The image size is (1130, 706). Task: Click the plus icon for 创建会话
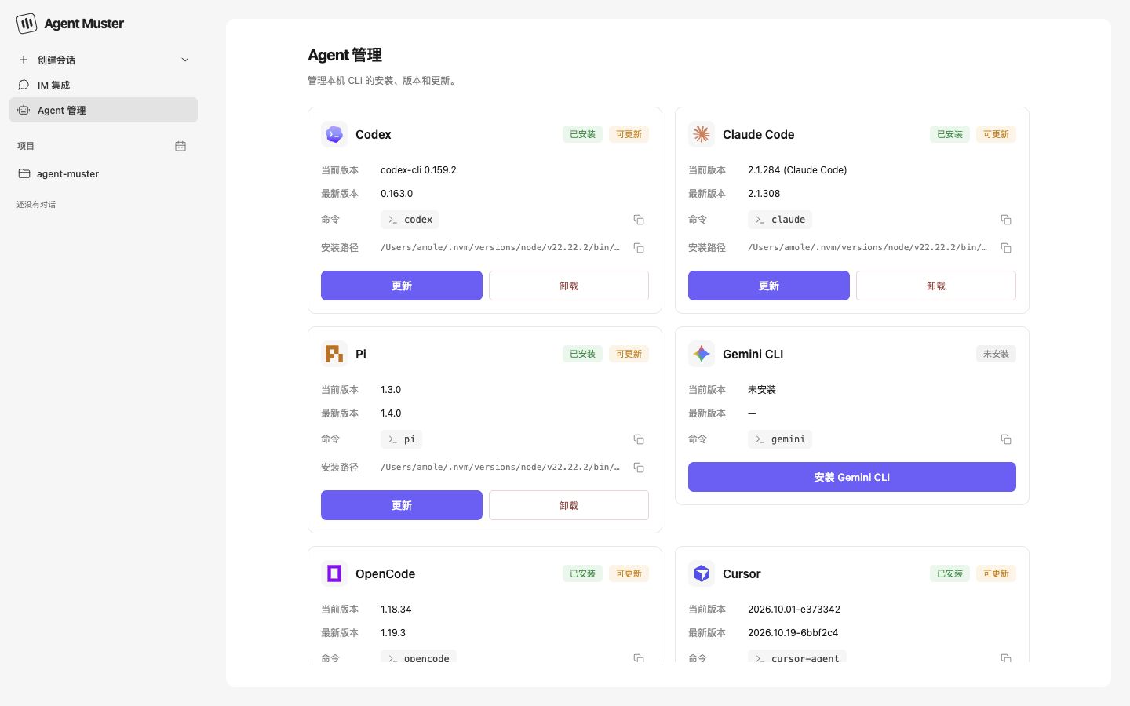pyautogui.click(x=24, y=60)
